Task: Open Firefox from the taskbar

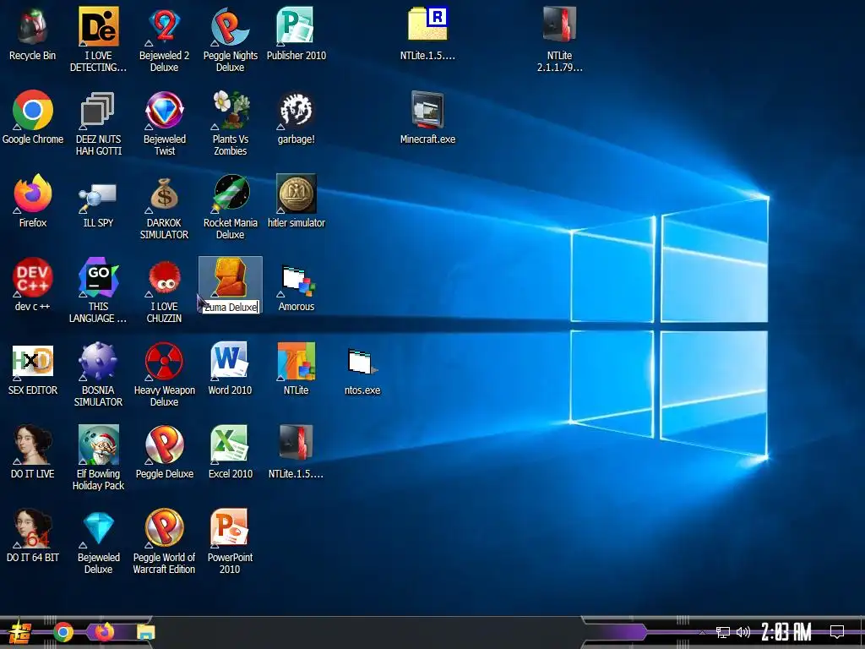Action: pyautogui.click(x=104, y=632)
